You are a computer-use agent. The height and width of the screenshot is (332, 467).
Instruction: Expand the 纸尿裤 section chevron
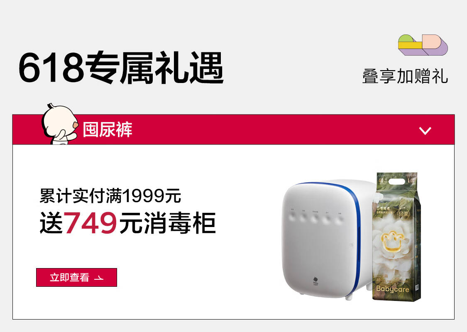[x=425, y=130]
